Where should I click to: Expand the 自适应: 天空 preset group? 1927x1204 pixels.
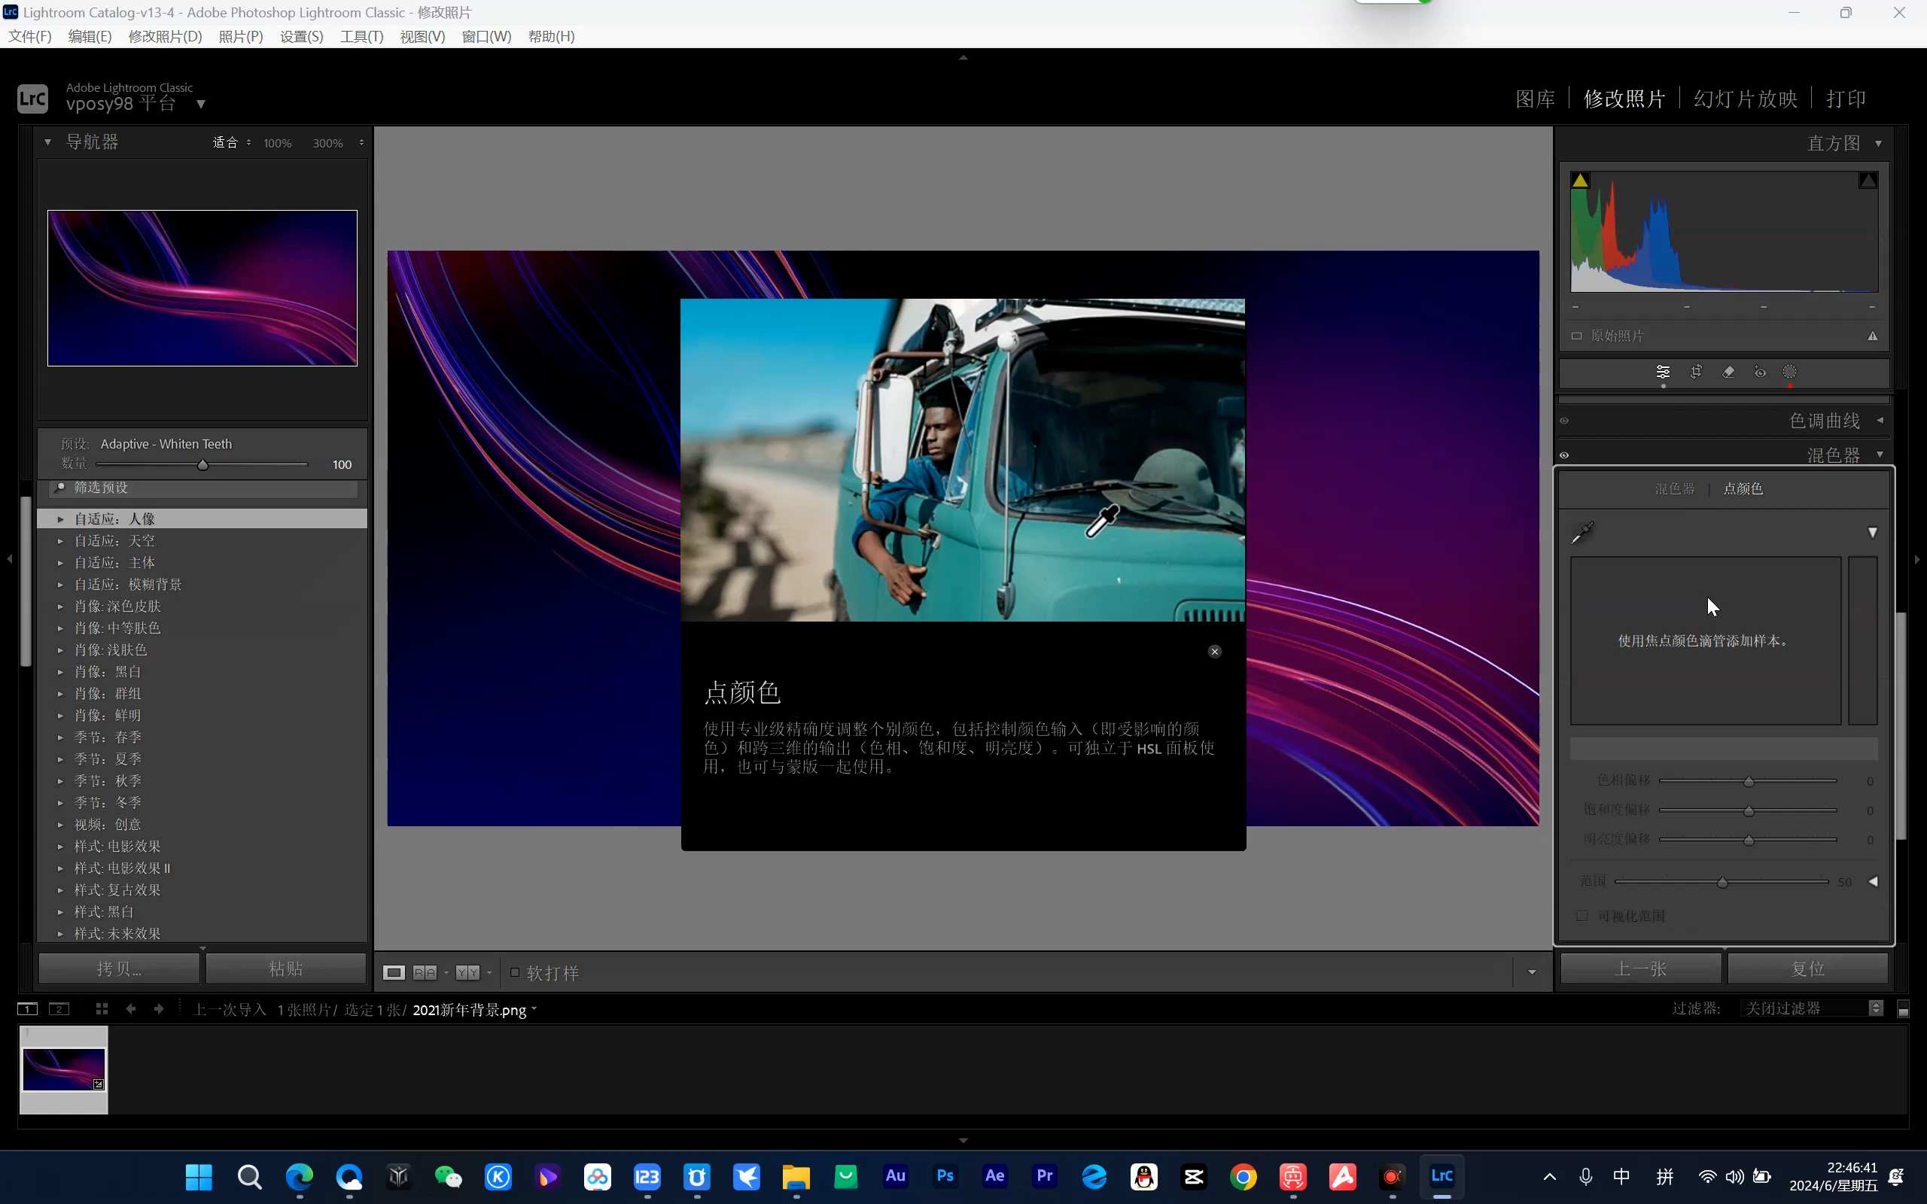[x=60, y=541]
